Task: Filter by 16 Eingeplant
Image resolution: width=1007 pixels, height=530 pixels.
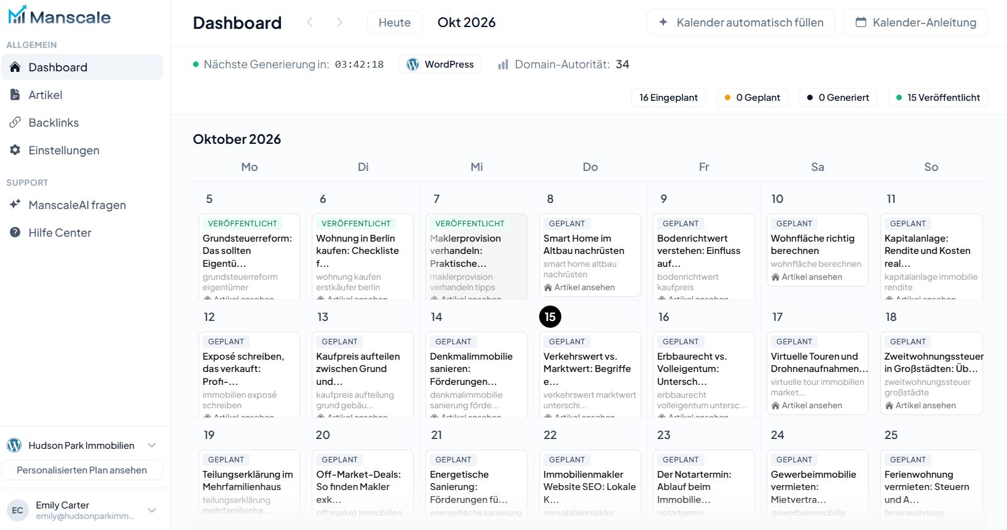Action: click(x=668, y=97)
